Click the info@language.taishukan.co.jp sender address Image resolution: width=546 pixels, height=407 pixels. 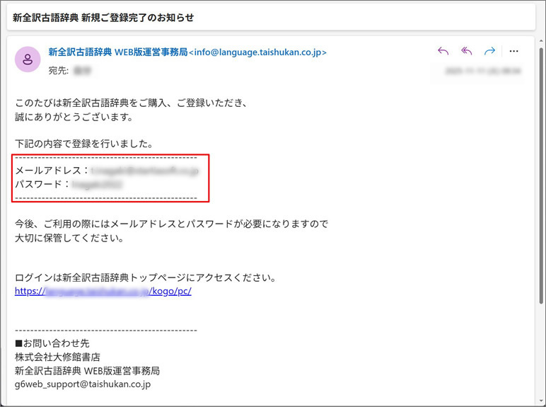pos(259,52)
